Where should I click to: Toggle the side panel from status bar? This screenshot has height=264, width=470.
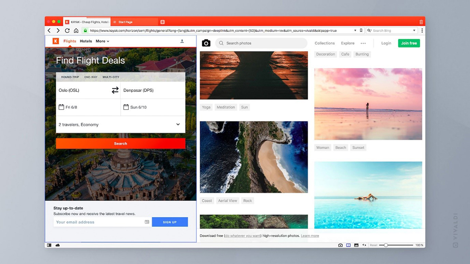[49, 245]
